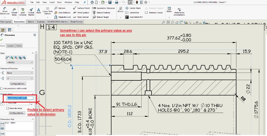This screenshot has height=136, width=267.
Task: Click the Home icon in the top toolbar
Action: pyautogui.click(x=92, y=2)
